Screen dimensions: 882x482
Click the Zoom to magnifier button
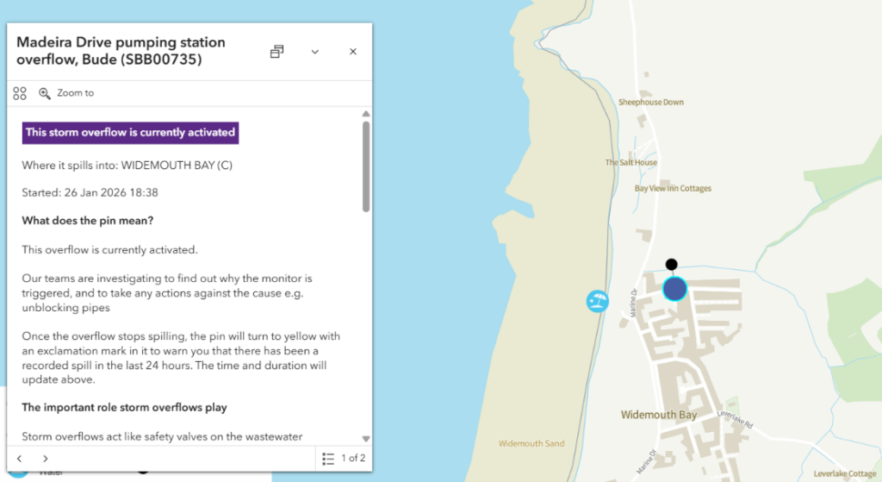click(66, 93)
